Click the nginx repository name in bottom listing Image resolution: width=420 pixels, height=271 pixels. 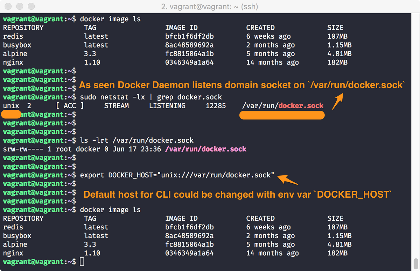13,253
